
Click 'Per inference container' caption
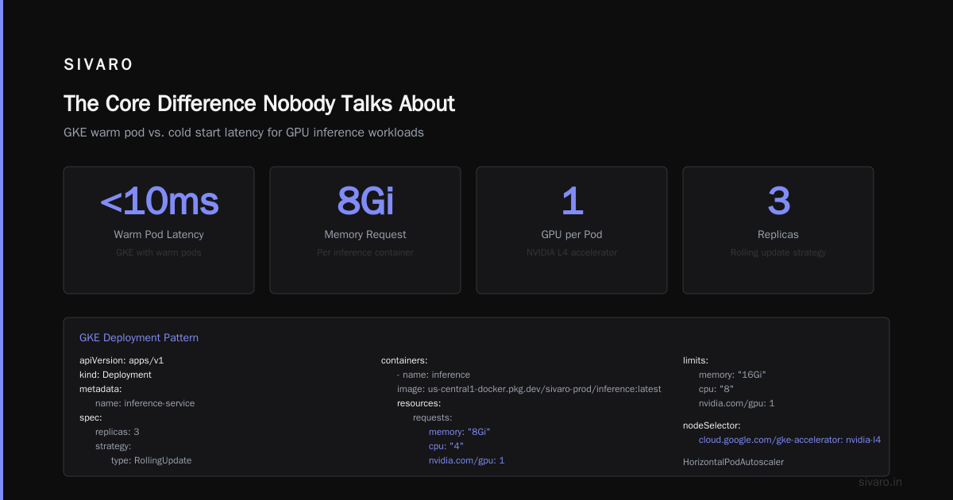tap(365, 252)
